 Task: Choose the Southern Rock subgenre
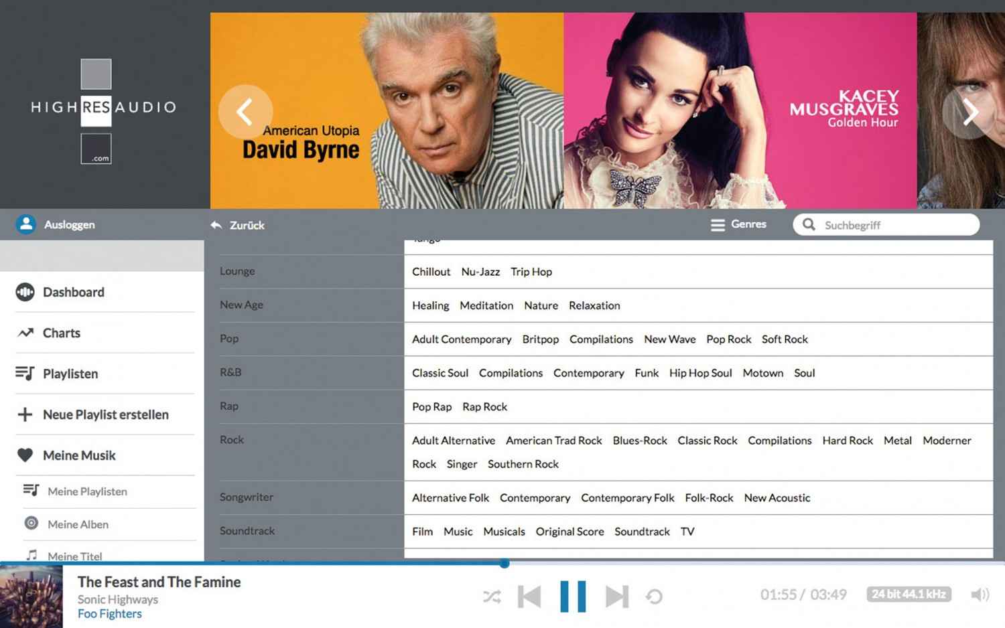coord(523,464)
